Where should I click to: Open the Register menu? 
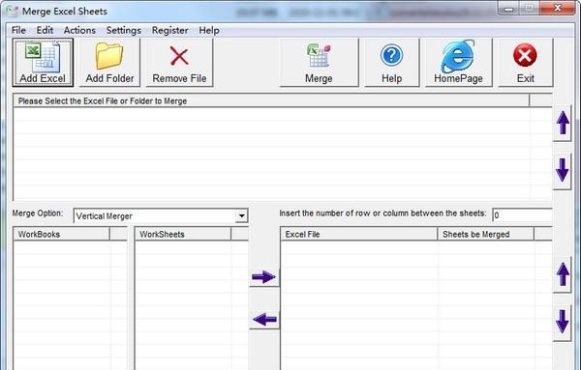click(x=170, y=30)
